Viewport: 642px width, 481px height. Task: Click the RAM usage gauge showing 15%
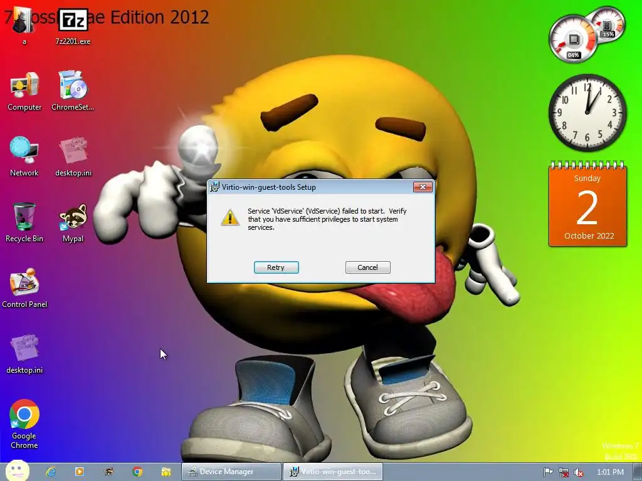[608, 24]
